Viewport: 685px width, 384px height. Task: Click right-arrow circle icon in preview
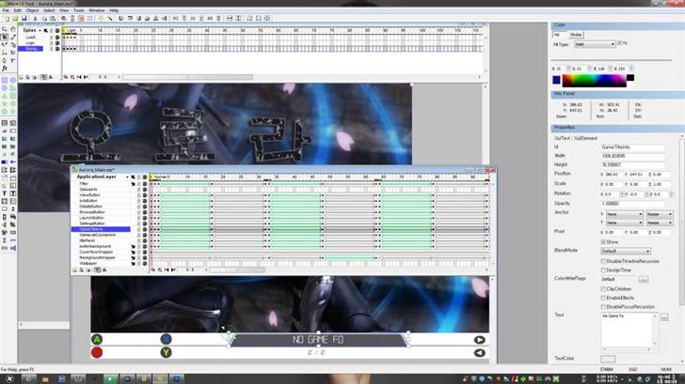(479, 340)
